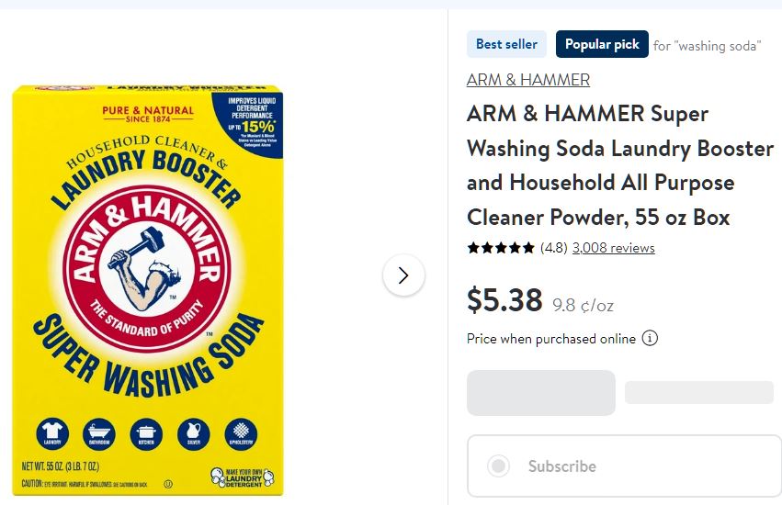Open the Super Washing Soda product image

pyautogui.click(x=148, y=291)
